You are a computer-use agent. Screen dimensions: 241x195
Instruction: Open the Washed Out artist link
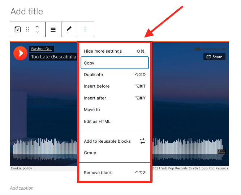[x=41, y=49]
